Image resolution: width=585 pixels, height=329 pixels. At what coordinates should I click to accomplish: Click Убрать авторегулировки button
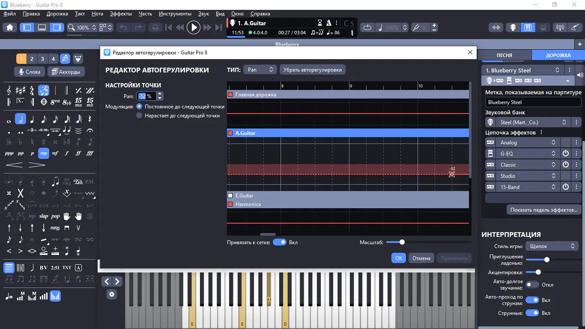313,69
